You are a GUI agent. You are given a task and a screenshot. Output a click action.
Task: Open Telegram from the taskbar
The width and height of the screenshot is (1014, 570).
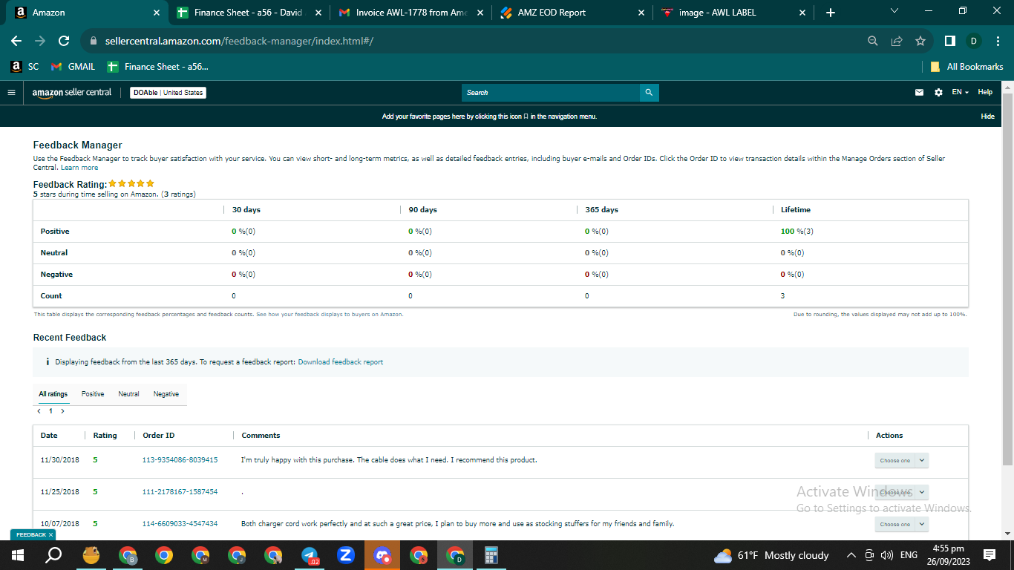click(x=310, y=555)
